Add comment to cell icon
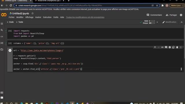This screenshot has height=104, width=185. pos(166,47)
